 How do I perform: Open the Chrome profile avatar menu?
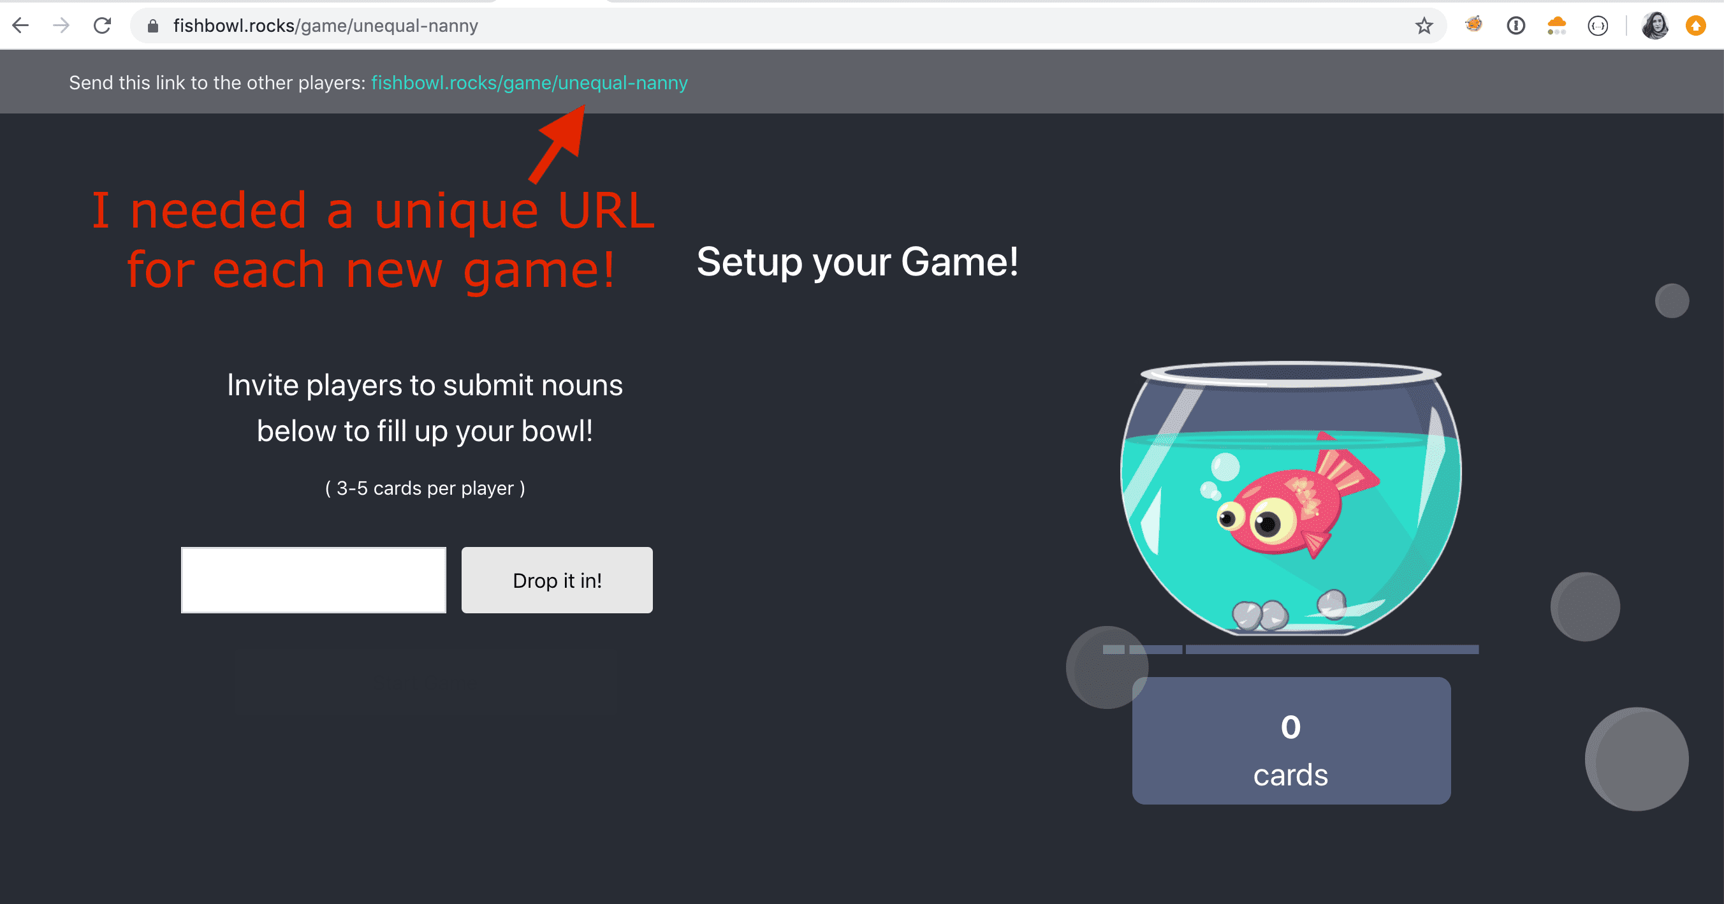1655,26
